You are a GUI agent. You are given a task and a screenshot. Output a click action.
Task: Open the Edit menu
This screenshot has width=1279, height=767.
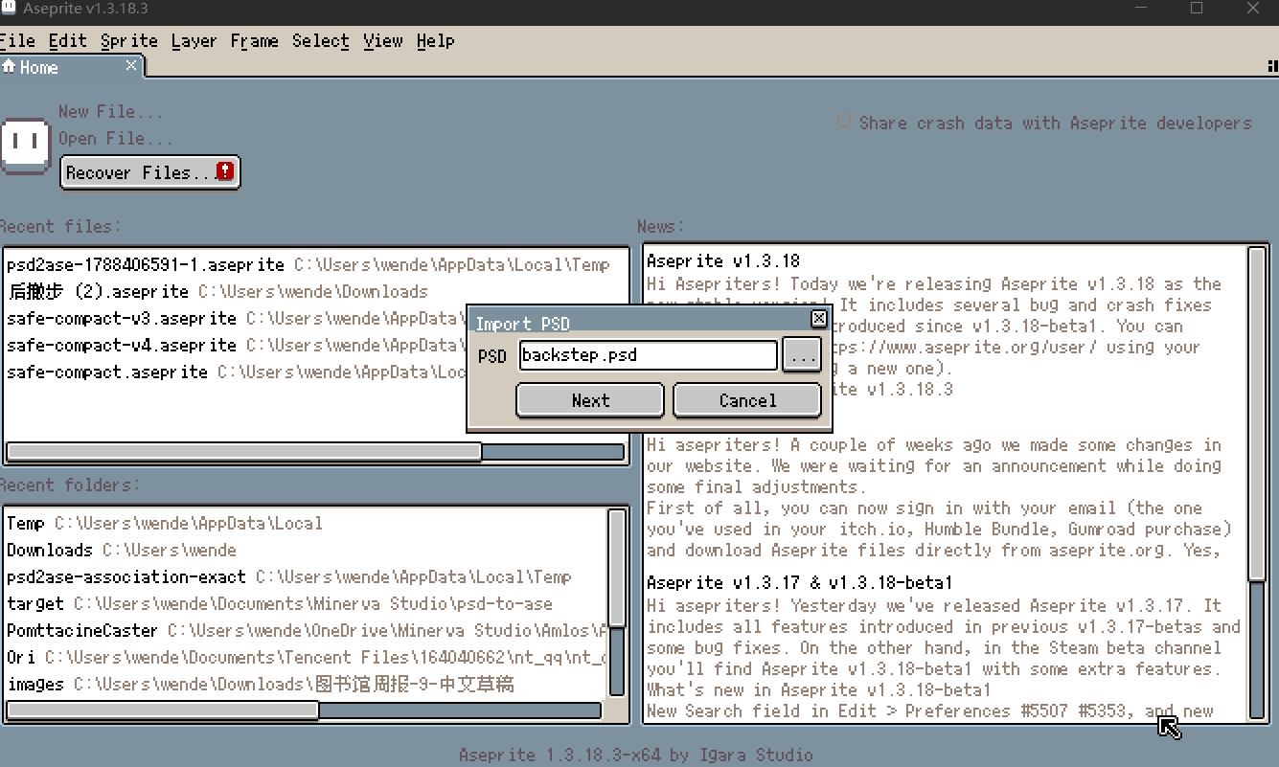(67, 41)
